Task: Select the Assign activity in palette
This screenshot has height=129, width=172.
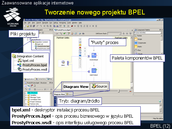Action: pyautogui.click(x=138, y=39)
